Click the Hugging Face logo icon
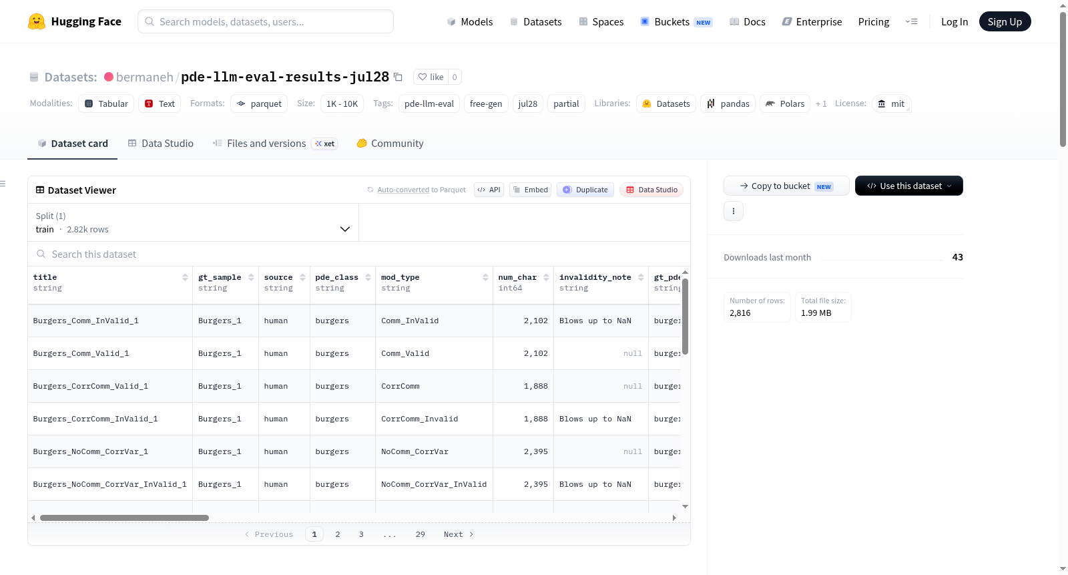 37,21
